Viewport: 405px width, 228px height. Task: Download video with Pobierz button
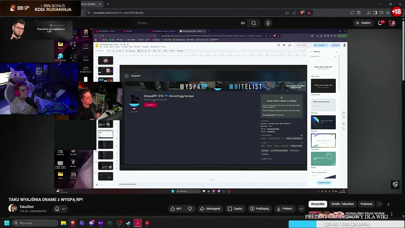(284, 209)
